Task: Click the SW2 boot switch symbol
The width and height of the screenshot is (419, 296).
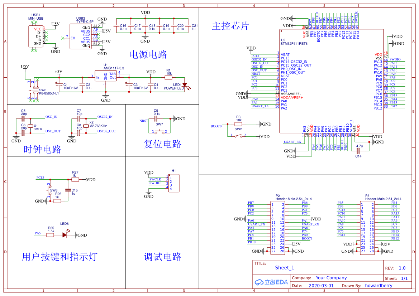Action: click(x=238, y=136)
